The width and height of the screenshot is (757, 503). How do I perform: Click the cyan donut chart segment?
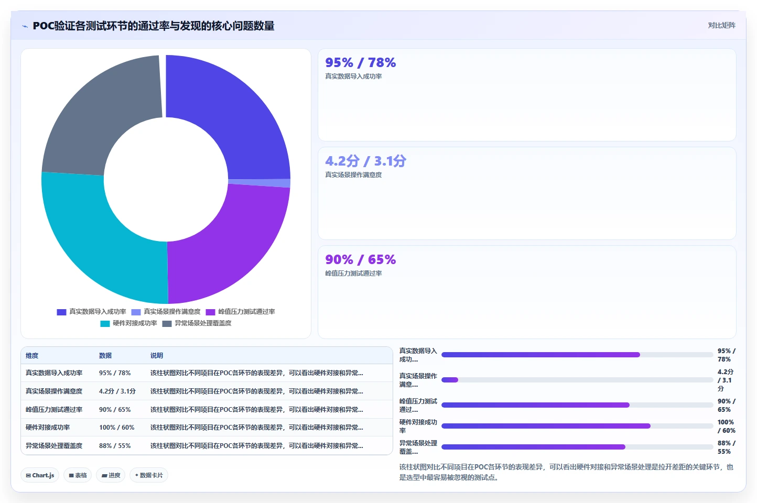(100, 241)
